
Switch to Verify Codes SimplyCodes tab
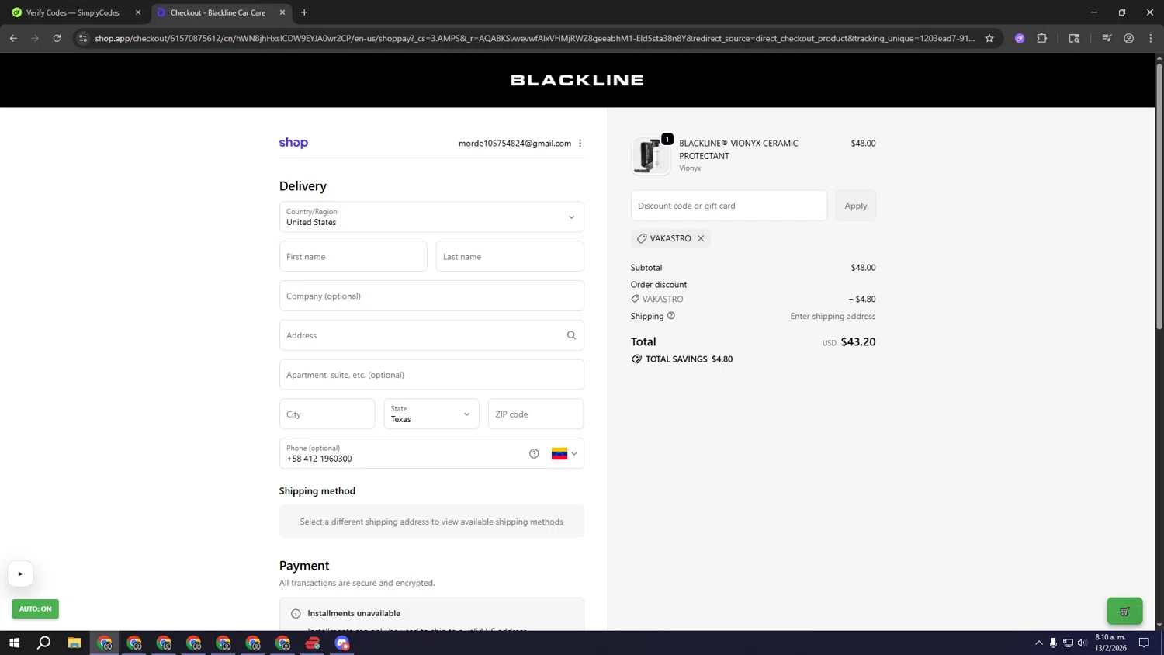point(73,12)
